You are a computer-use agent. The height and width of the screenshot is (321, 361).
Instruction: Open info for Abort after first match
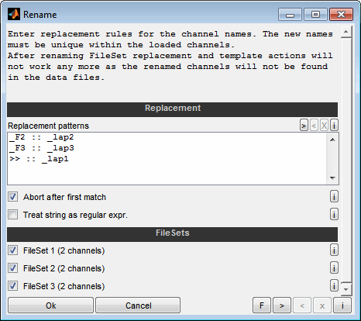[x=334, y=197]
